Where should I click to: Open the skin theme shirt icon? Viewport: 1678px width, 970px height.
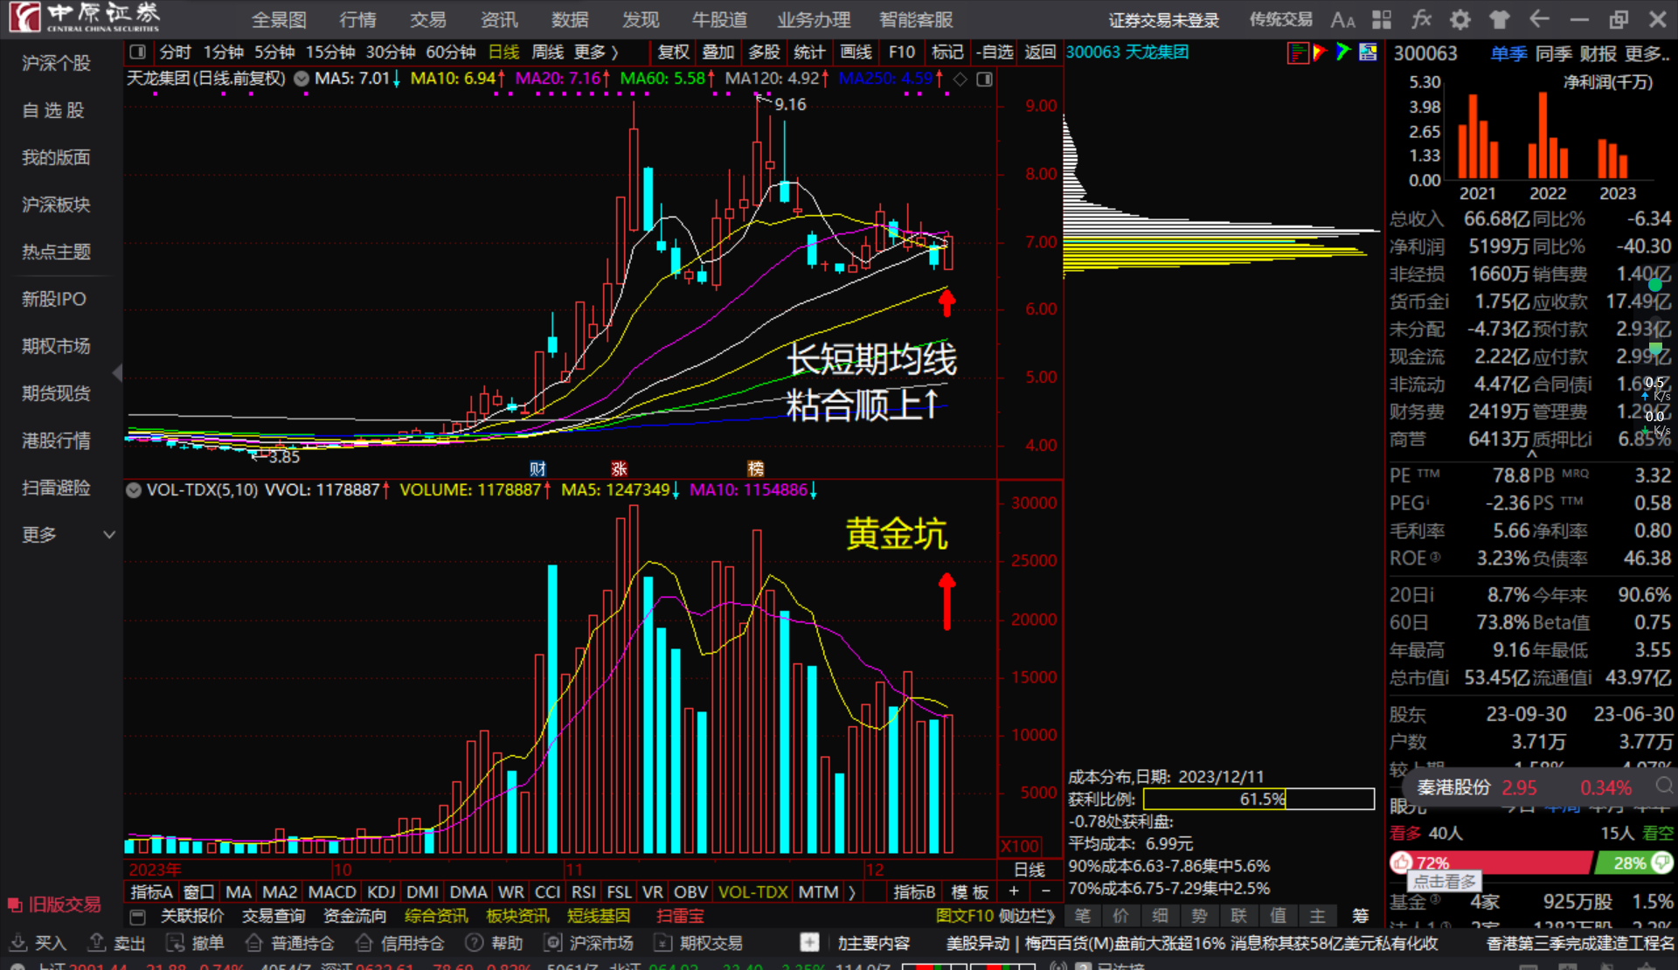1500,19
